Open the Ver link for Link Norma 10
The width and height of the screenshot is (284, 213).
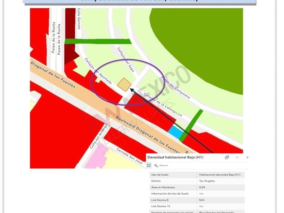click(201, 206)
